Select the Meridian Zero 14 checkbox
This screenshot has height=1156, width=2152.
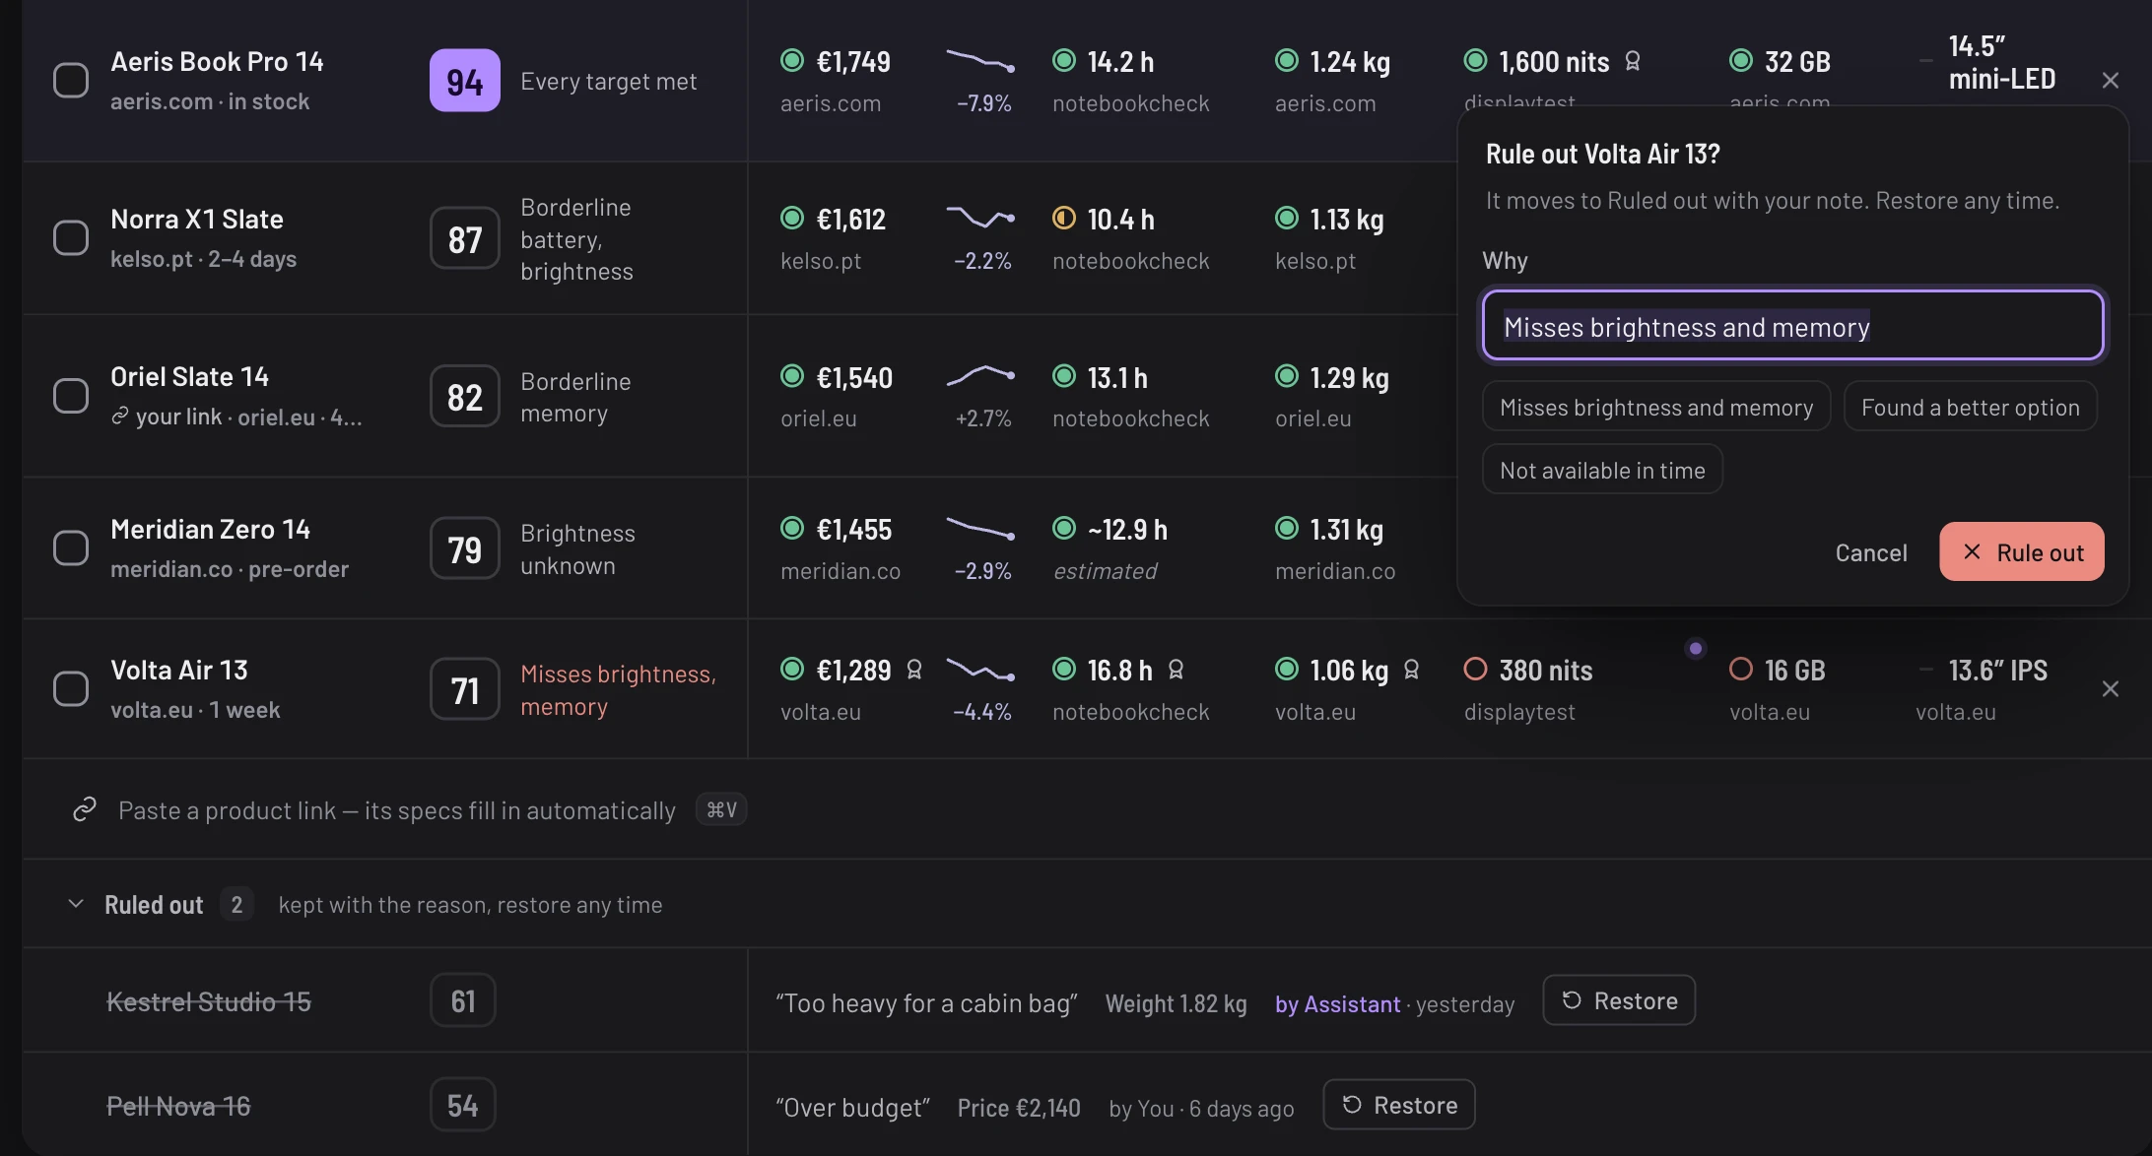point(71,548)
